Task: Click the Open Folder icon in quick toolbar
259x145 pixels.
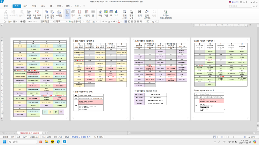Action: [9, 22]
